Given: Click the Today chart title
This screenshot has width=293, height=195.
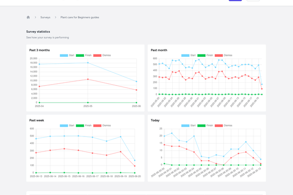Looking at the screenshot, I should point(155,120).
